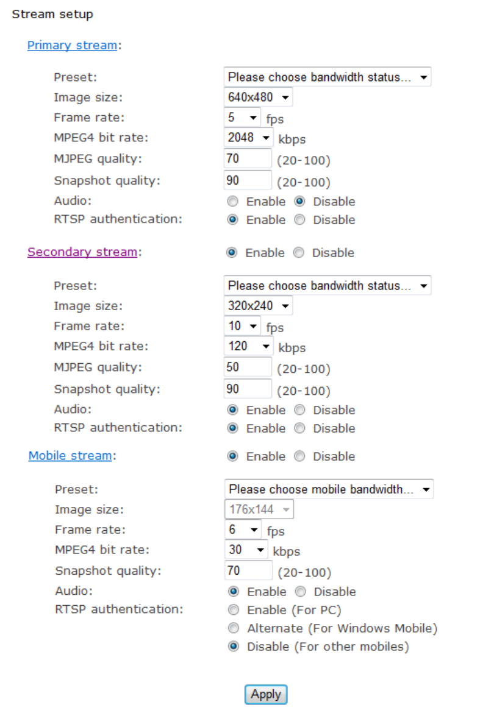Click the Primary stream MJPEG quality field
The image size is (480, 713).
pos(248,159)
